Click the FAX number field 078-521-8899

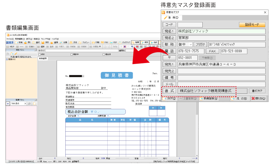[x=234, y=51]
